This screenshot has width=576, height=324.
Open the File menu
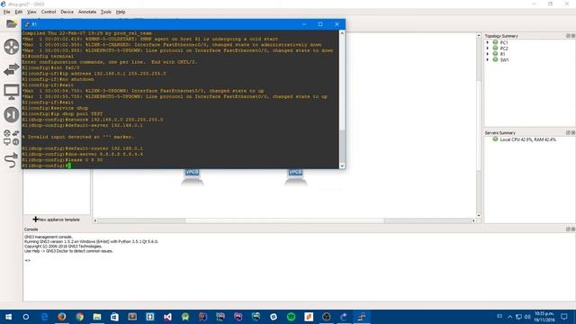click(x=6, y=12)
